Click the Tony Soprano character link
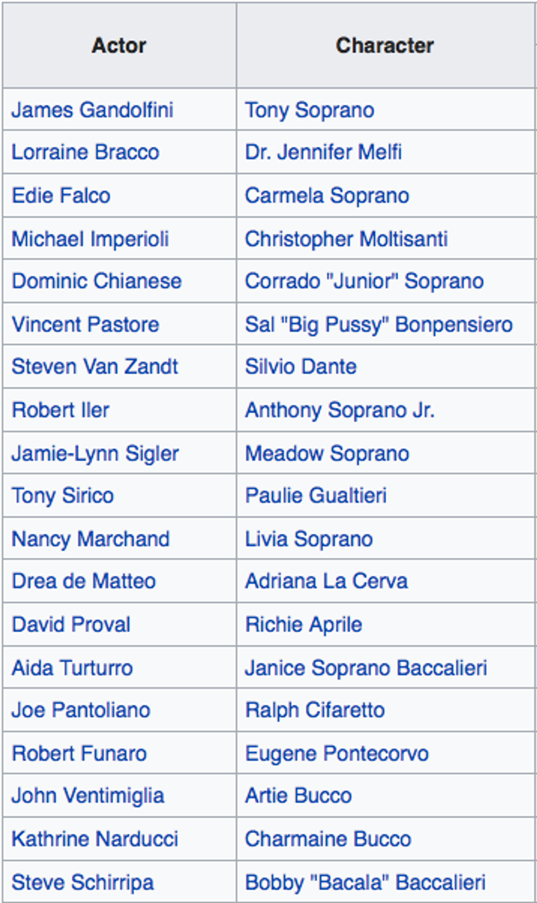The image size is (537, 903). click(x=309, y=110)
